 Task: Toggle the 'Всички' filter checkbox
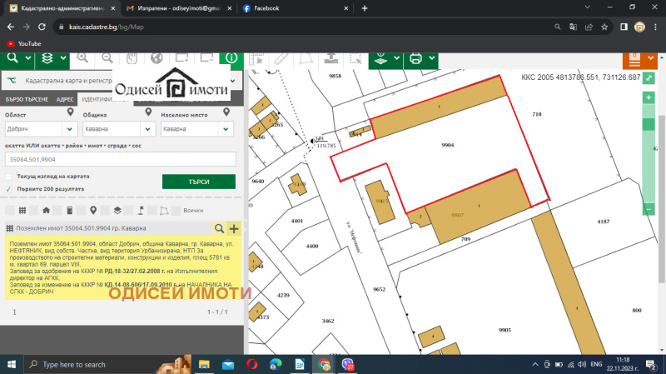[176, 210]
